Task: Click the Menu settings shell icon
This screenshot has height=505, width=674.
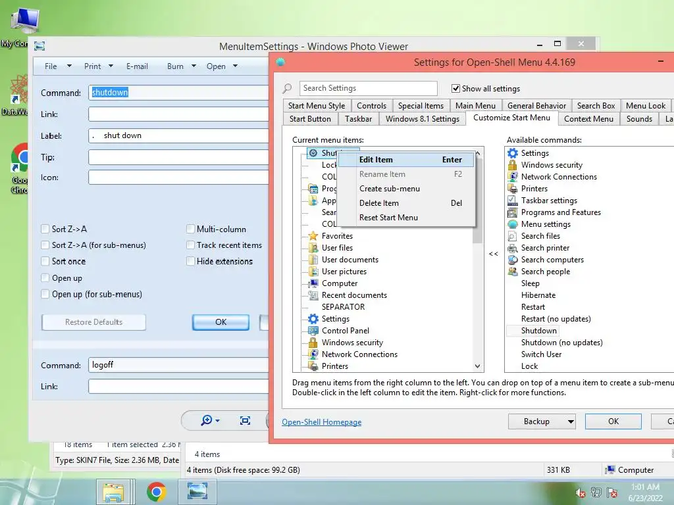Action: (x=512, y=224)
